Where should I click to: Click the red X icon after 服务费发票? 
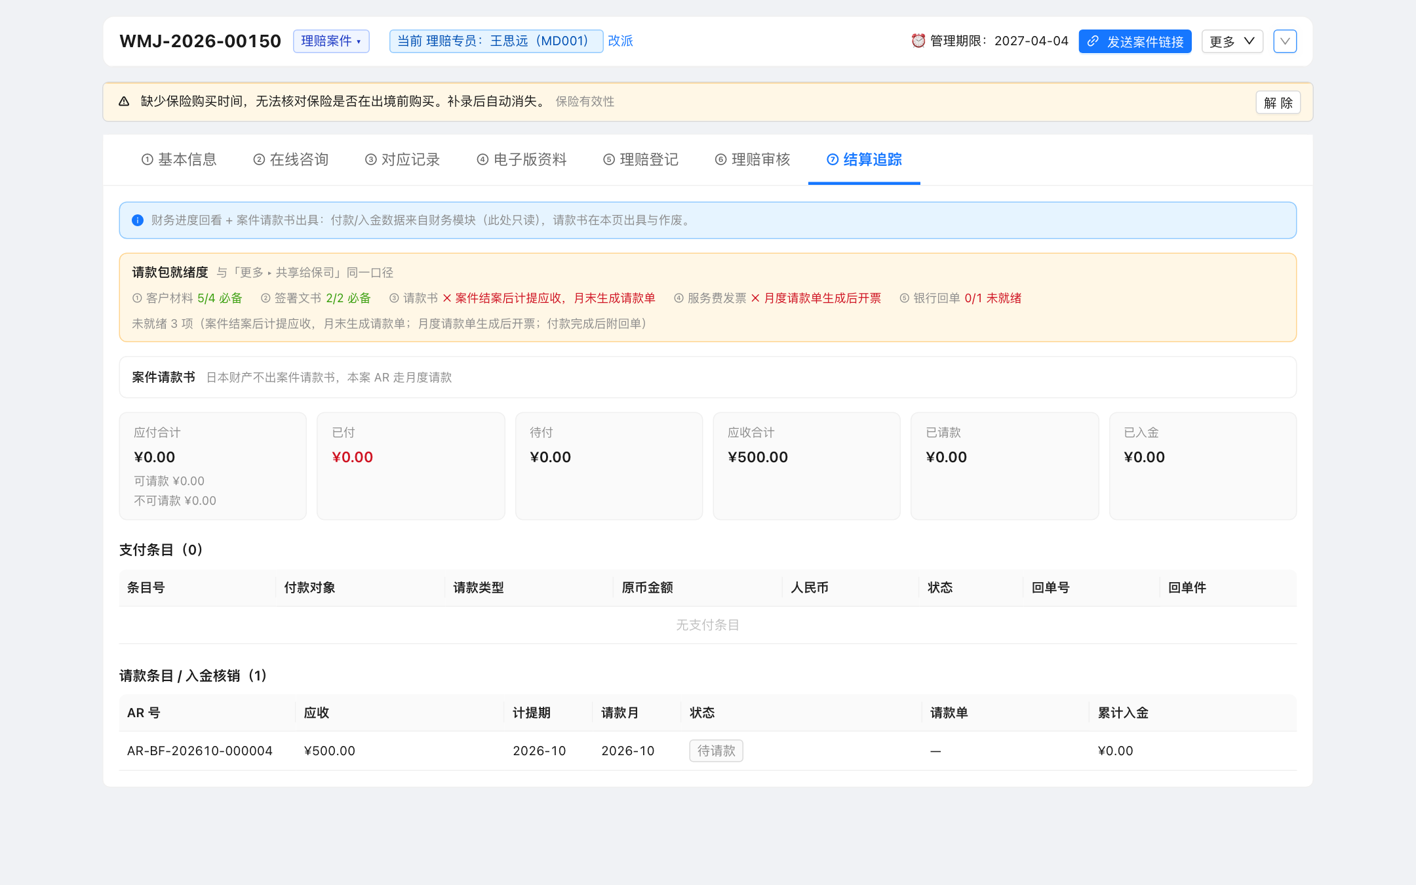[x=755, y=298]
